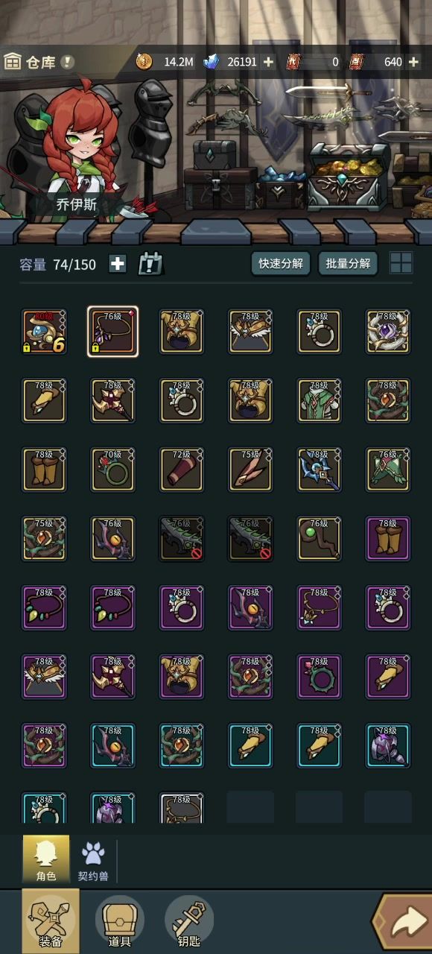The height and width of the screenshot is (954, 432).
Task: Select the level 70 rose ring
Action: pos(112,470)
